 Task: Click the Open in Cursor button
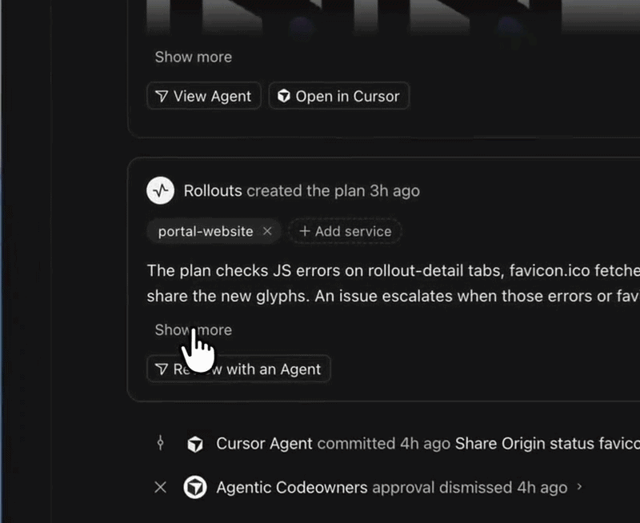(x=338, y=96)
